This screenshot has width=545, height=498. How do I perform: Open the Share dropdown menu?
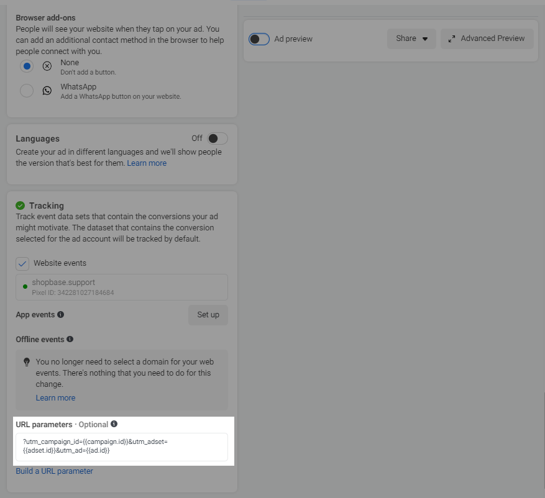coord(411,38)
